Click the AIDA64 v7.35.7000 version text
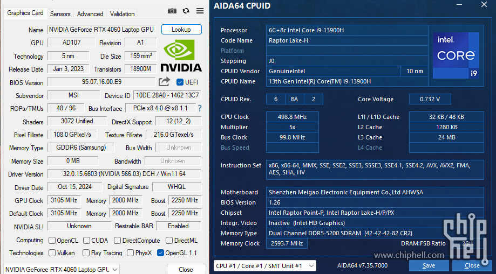The width and height of the screenshot is (496, 274). pos(362,265)
